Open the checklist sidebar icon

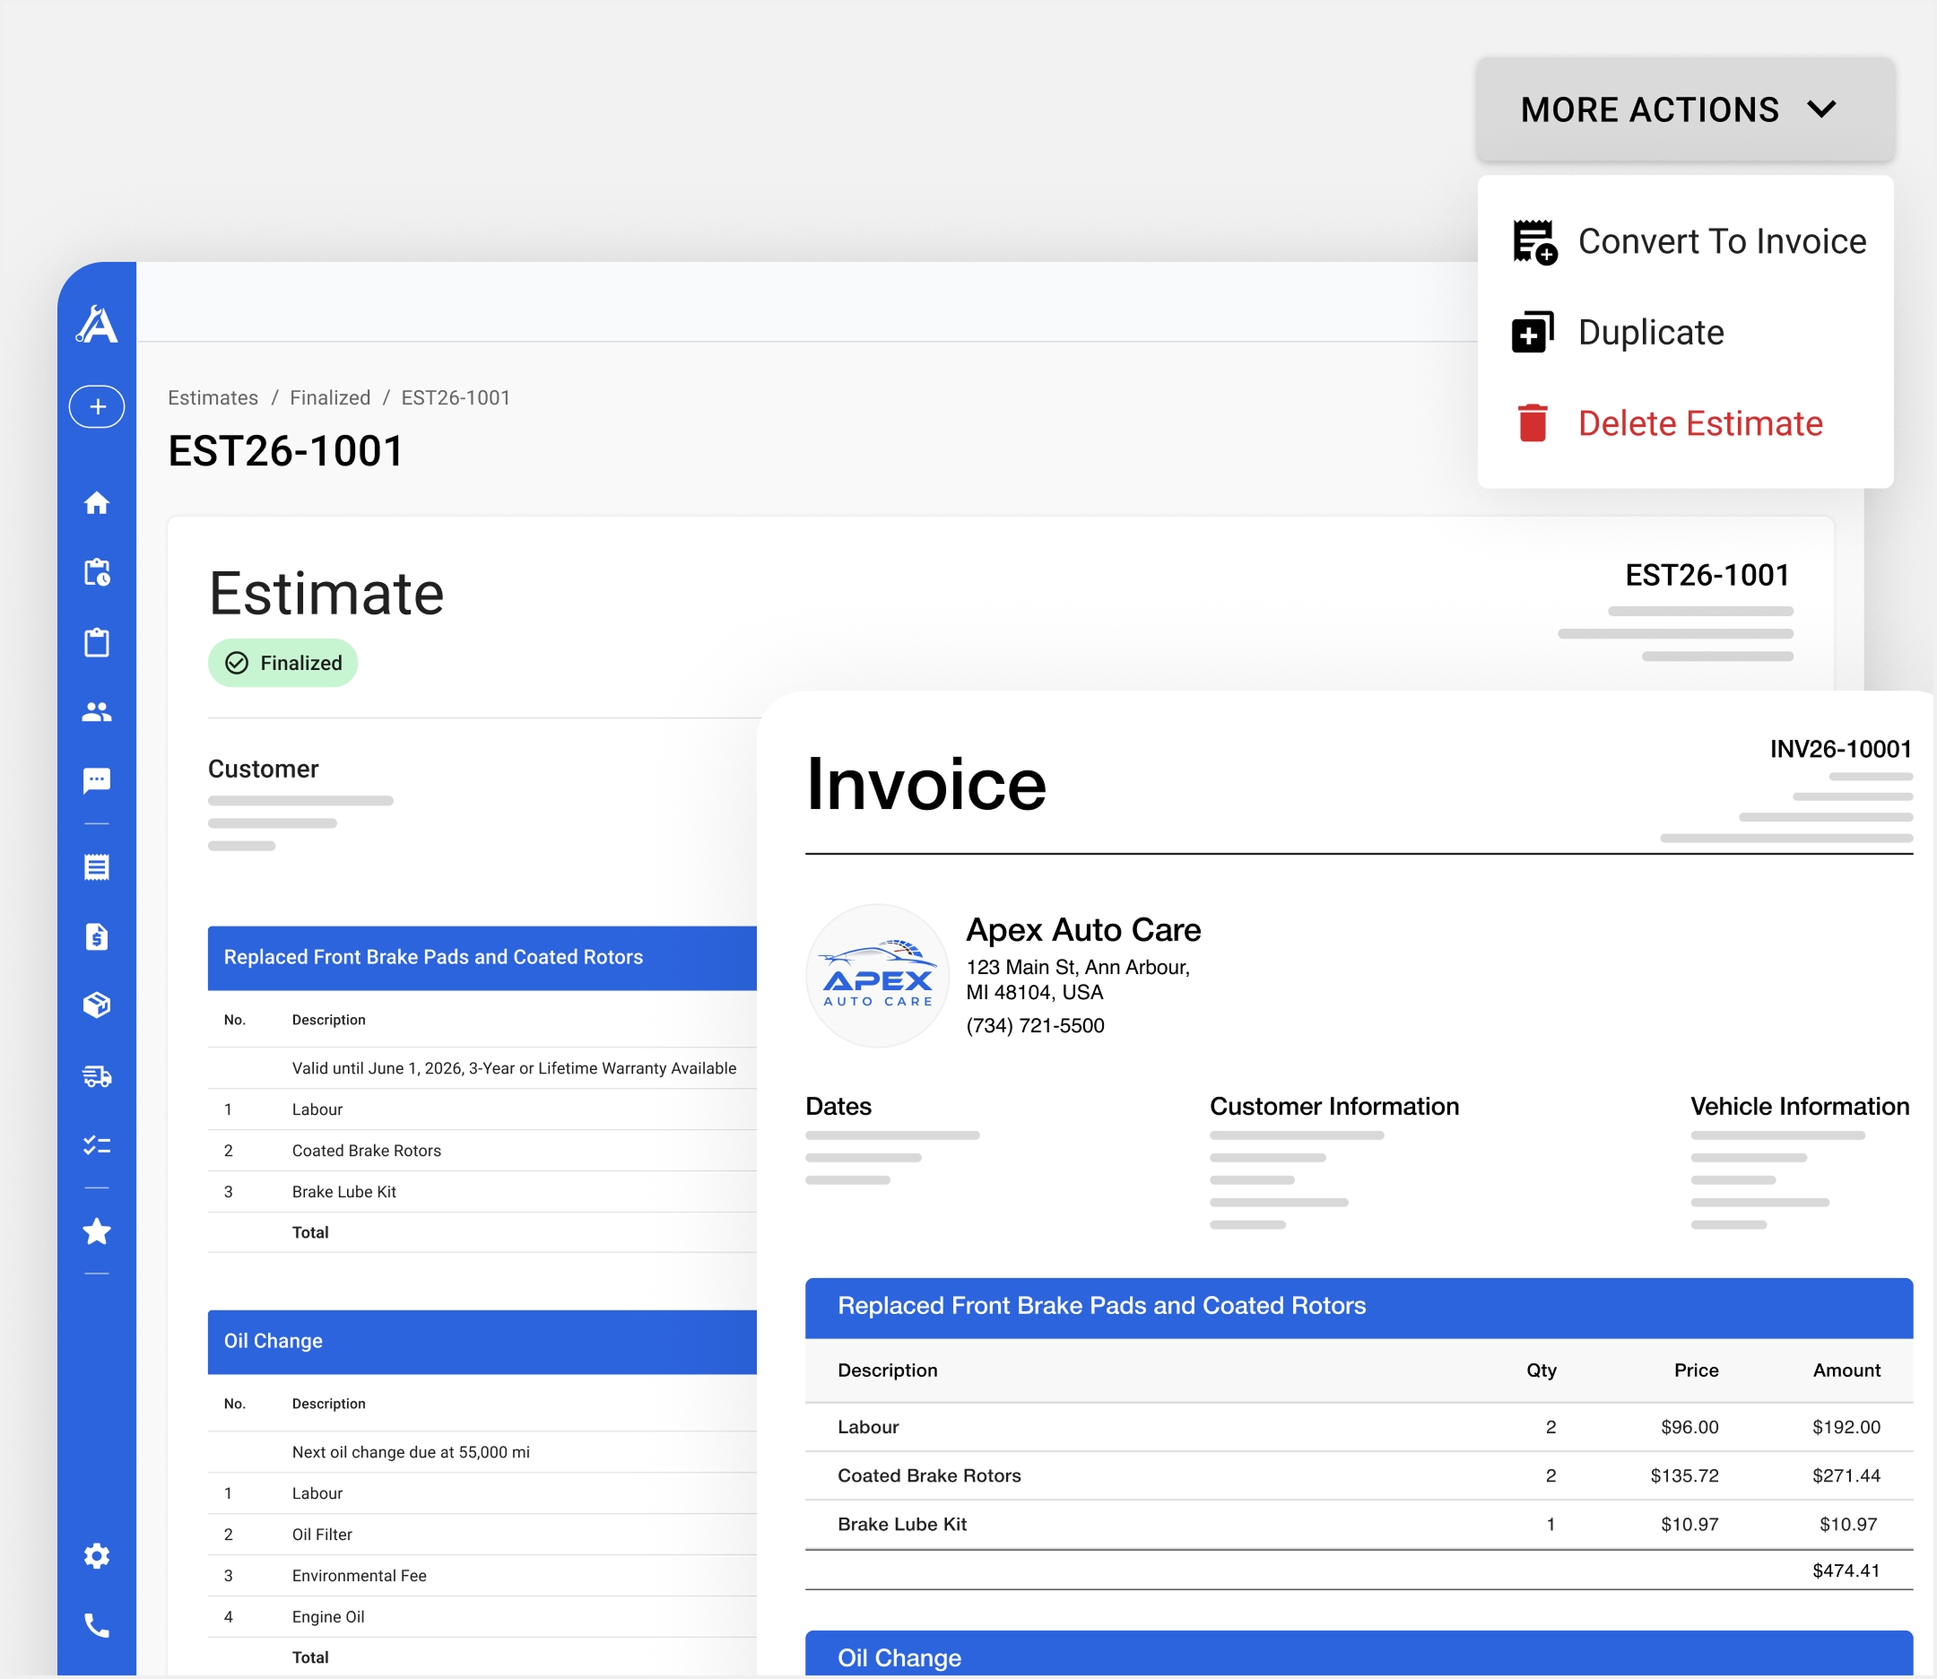coord(97,1145)
